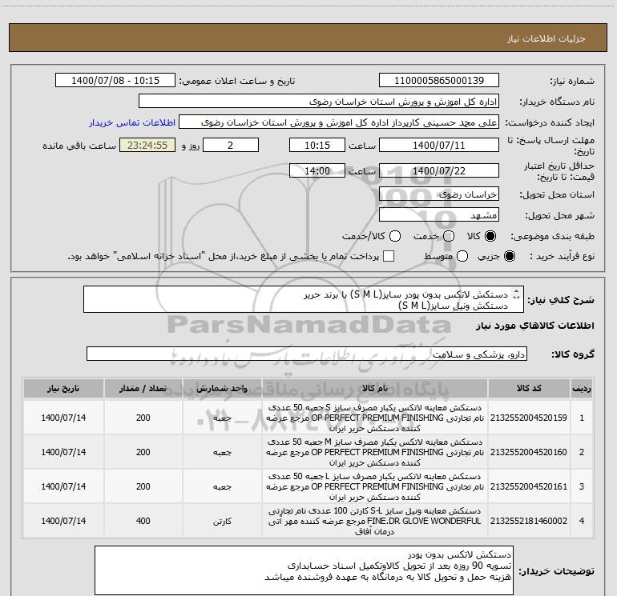
Task: Open the اطلاعات تماس خریدار link
Action: pos(132,122)
